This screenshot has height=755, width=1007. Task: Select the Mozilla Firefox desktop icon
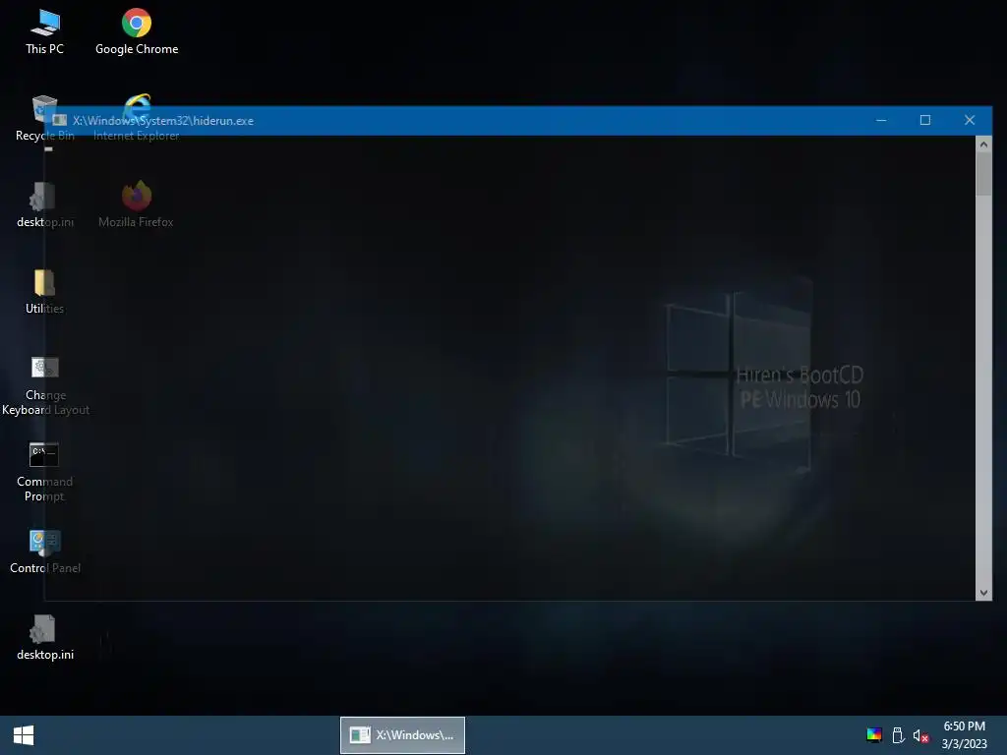point(136,204)
